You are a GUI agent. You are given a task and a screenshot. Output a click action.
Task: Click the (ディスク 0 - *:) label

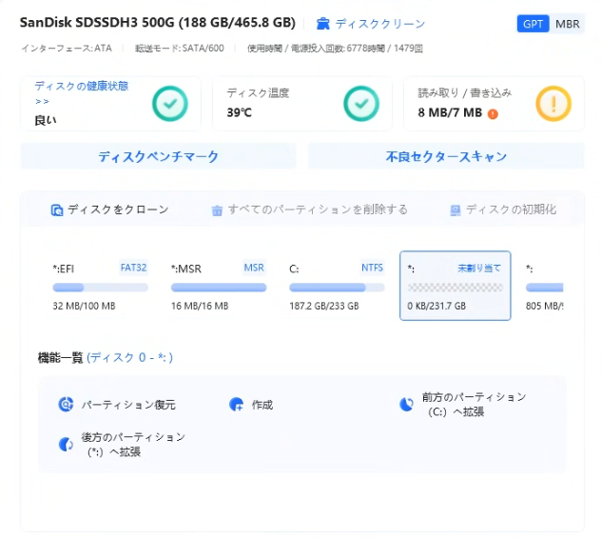(130, 357)
